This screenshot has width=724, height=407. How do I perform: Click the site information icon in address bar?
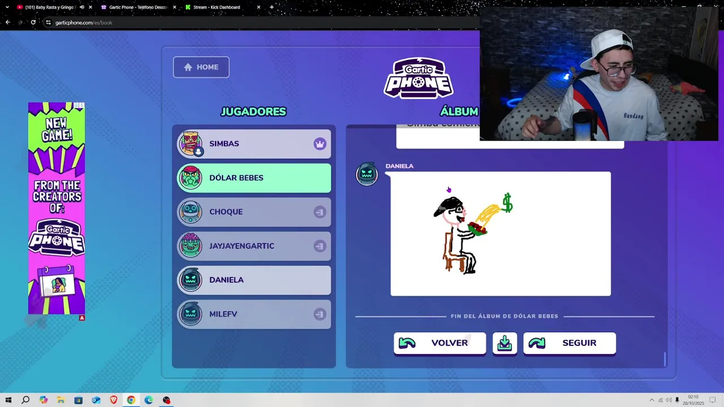(x=49, y=23)
